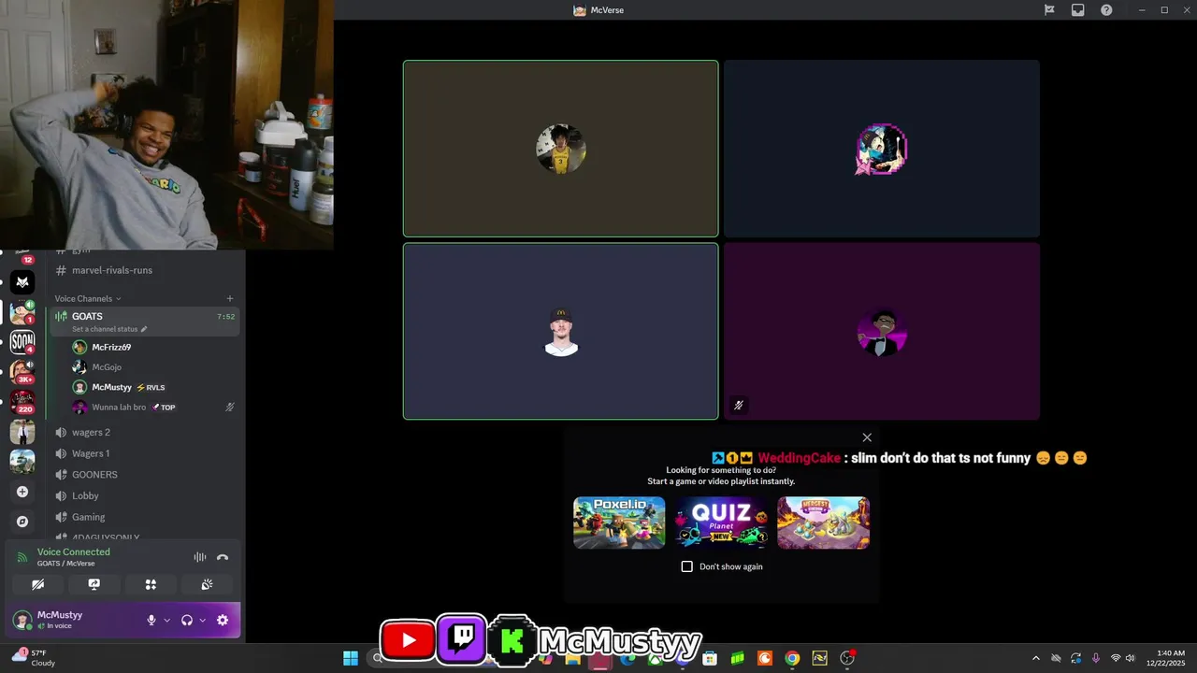Viewport: 1197px width, 673px height.
Task: Click Set a channel status text
Action: (x=105, y=329)
